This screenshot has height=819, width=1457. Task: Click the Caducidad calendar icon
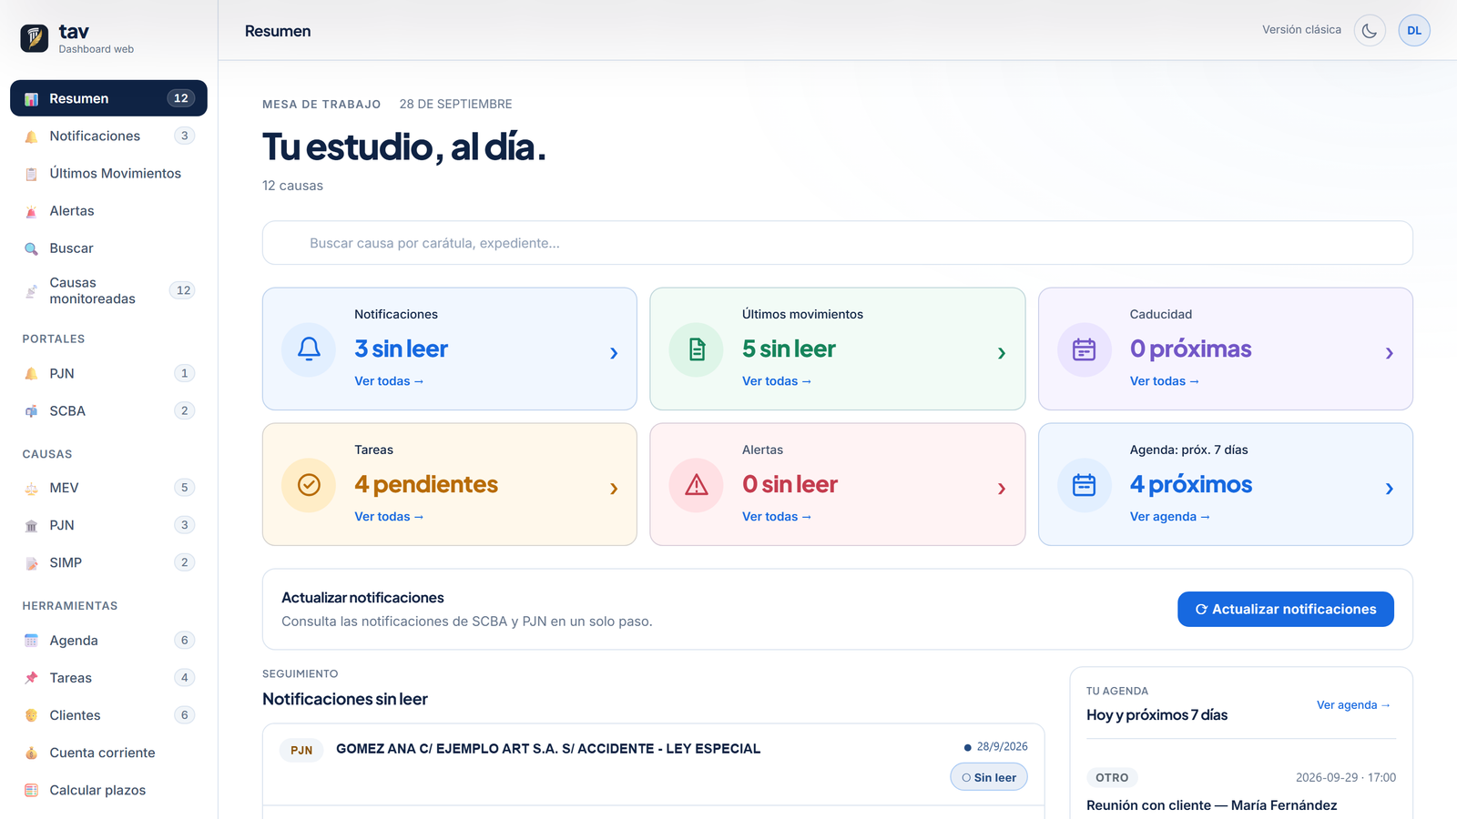pos(1085,349)
